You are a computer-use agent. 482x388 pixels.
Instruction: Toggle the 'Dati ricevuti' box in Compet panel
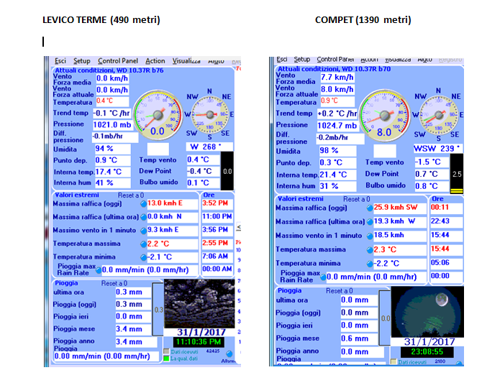[x=394, y=361]
